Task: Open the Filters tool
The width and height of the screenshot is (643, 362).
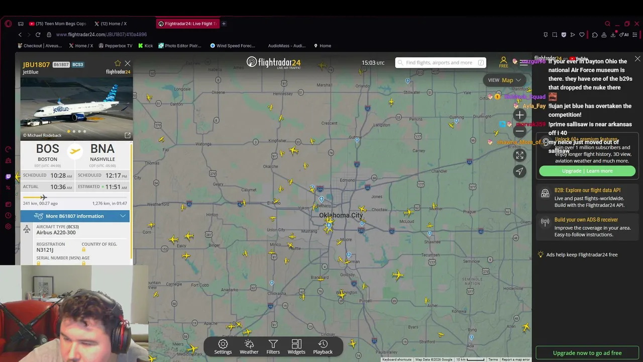Action: click(273, 346)
